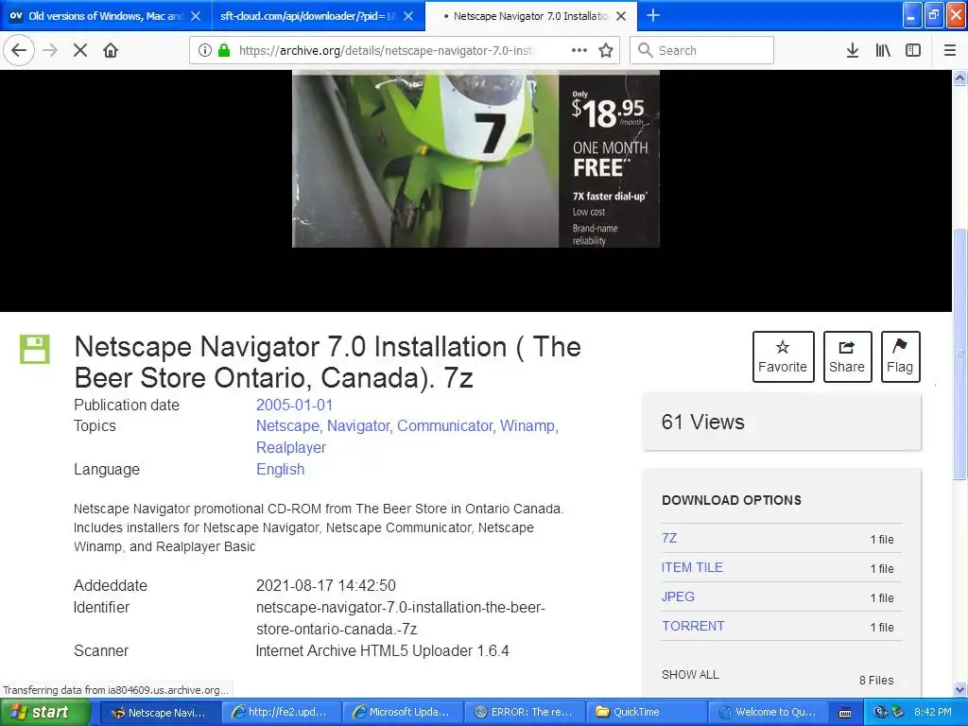The image size is (968, 726).
Task: Open the Windows Start menu
Action: (x=45, y=712)
